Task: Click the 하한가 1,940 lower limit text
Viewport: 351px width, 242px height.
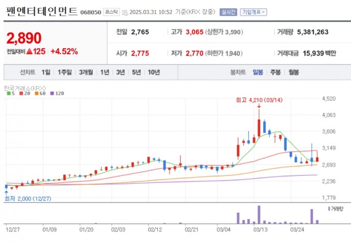Action: coord(224,54)
